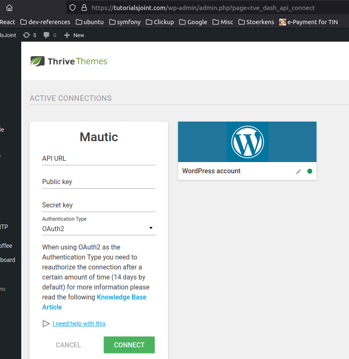Click the ACTIVE CONNECTIONS heading
This screenshot has height=359, width=349.
click(x=70, y=98)
